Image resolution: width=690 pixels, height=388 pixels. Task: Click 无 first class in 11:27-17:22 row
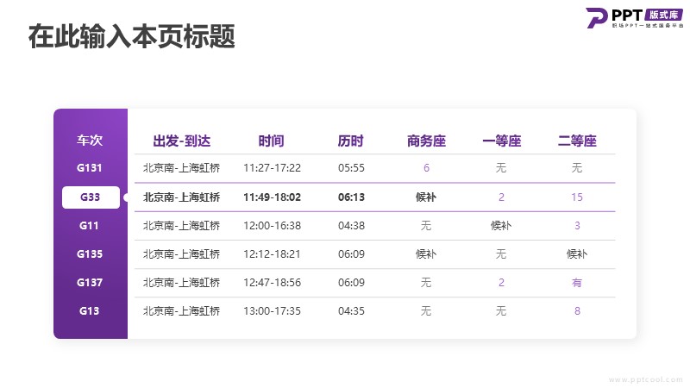pyautogui.click(x=501, y=168)
